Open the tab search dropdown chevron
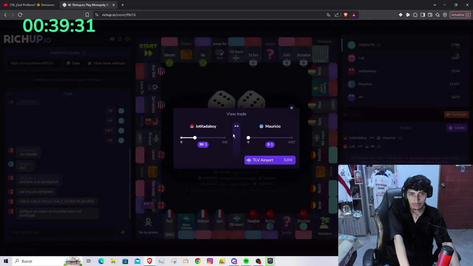Image resolution: width=473 pixels, height=266 pixels. [435, 5]
